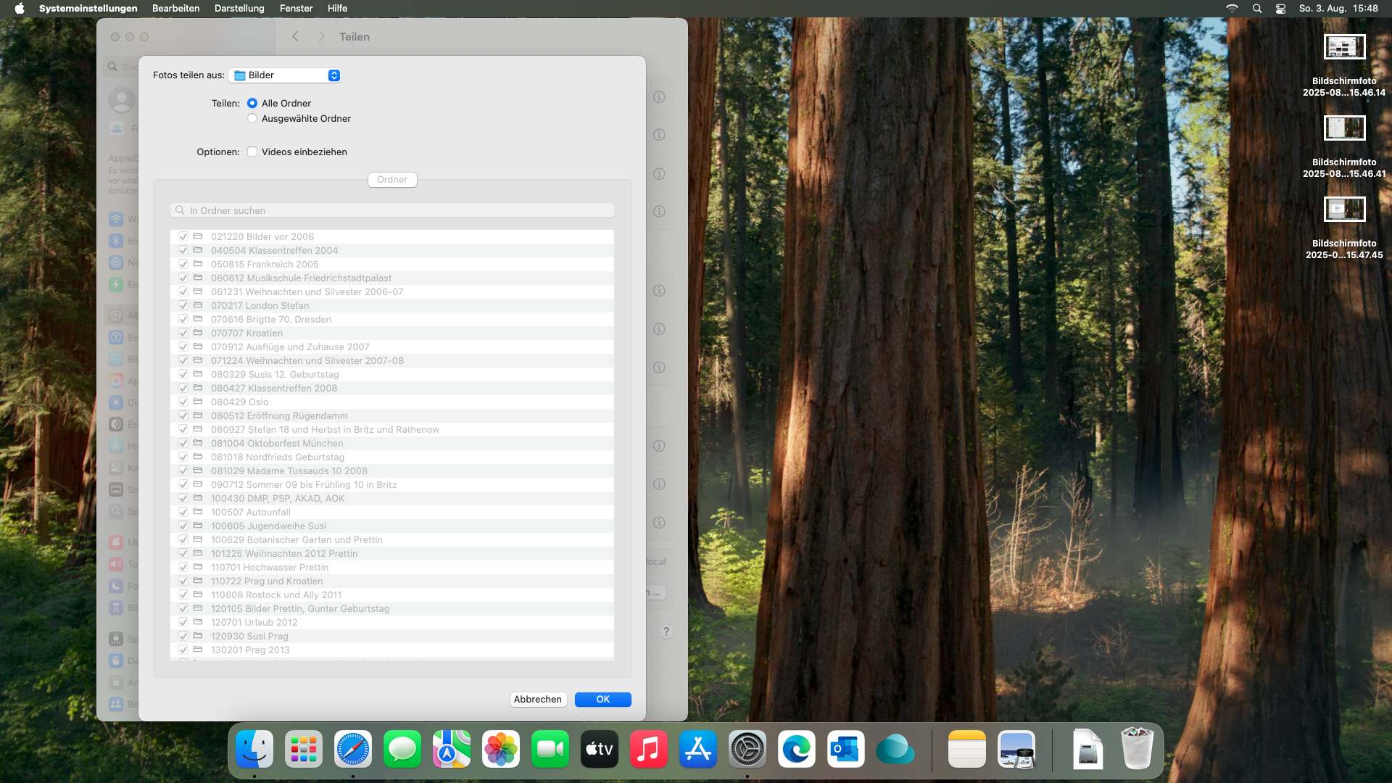This screenshot has width=1392, height=783.
Task: Open Control Center in menu bar
Action: (x=1281, y=9)
